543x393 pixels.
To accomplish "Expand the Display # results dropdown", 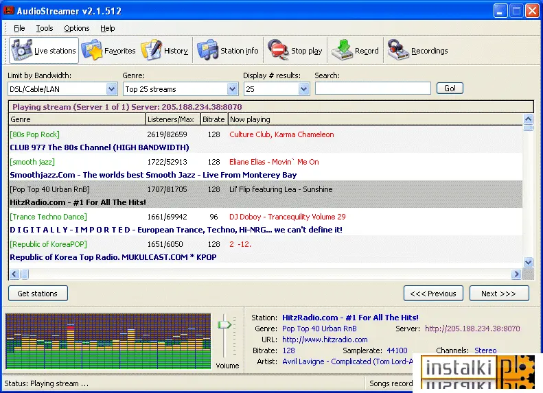I will pos(303,89).
